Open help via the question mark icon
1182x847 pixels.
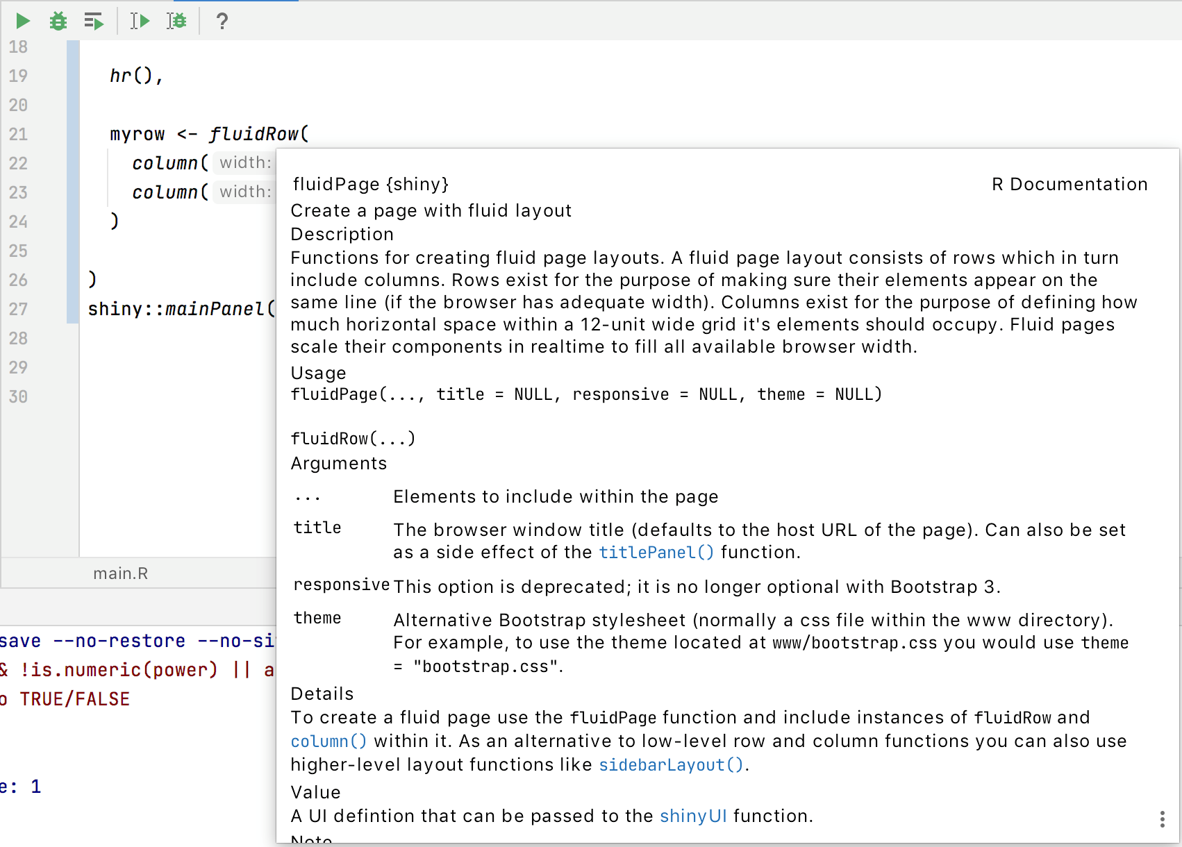point(222,22)
